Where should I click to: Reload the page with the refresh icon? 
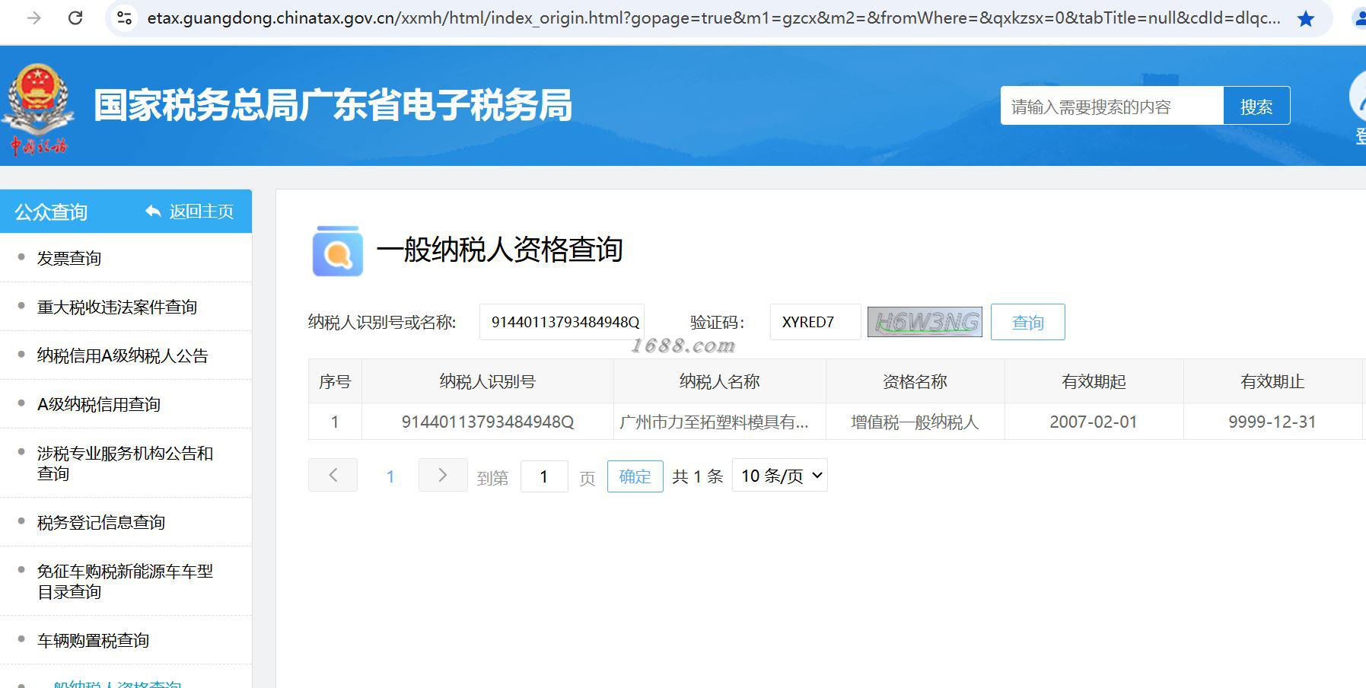[75, 18]
